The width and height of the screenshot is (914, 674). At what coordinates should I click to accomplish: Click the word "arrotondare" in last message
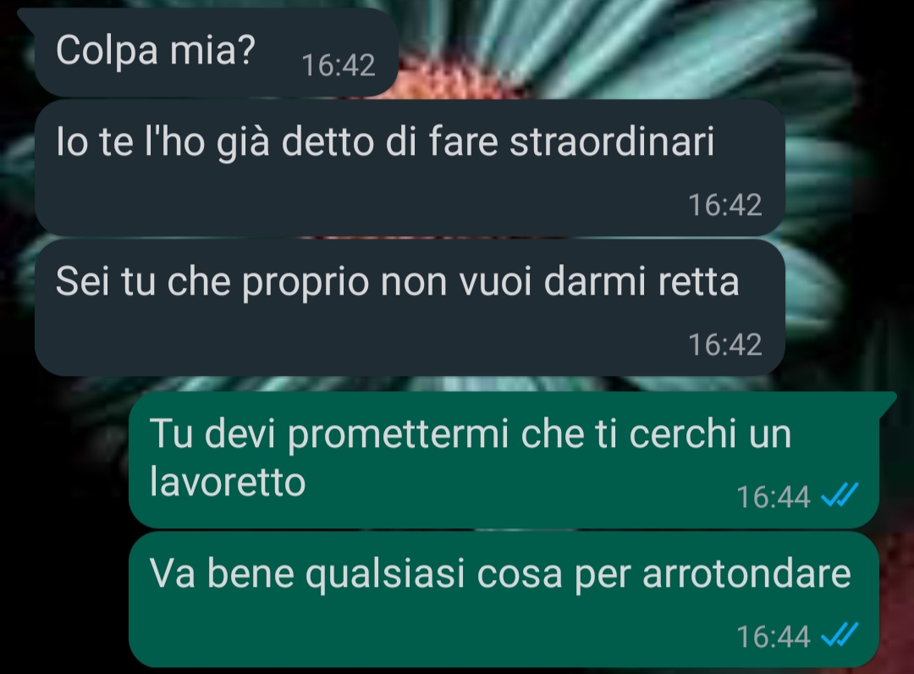click(x=746, y=574)
